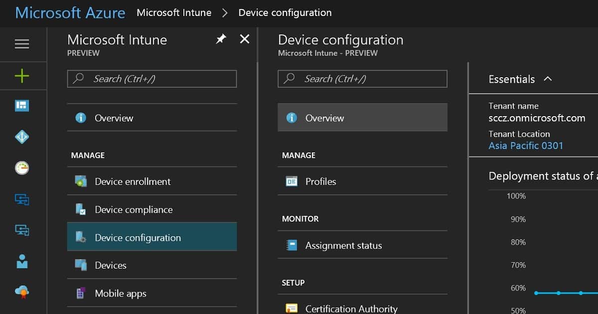Viewport: 598px width, 314px height.
Task: Open the Asia Pacific 0301 tenant location link
Action: click(x=526, y=146)
